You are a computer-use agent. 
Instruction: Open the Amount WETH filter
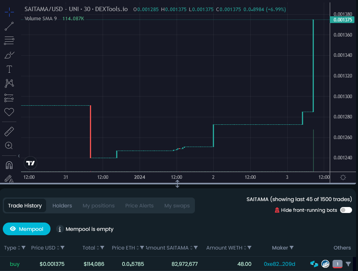249,248
